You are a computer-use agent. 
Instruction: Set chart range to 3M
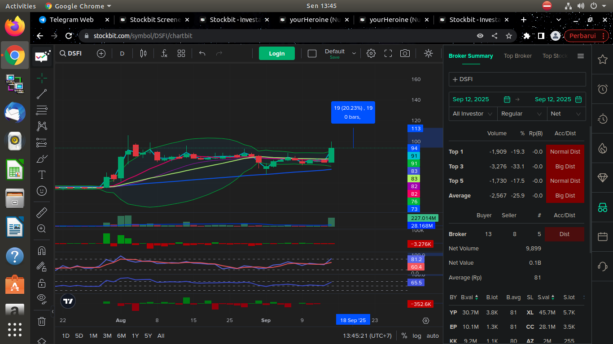click(x=107, y=335)
